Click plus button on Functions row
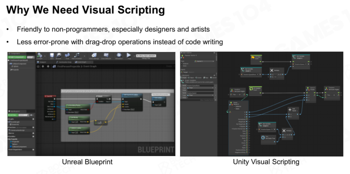Image resolution: width=350 pixels, height=174 pixels. 33,127
